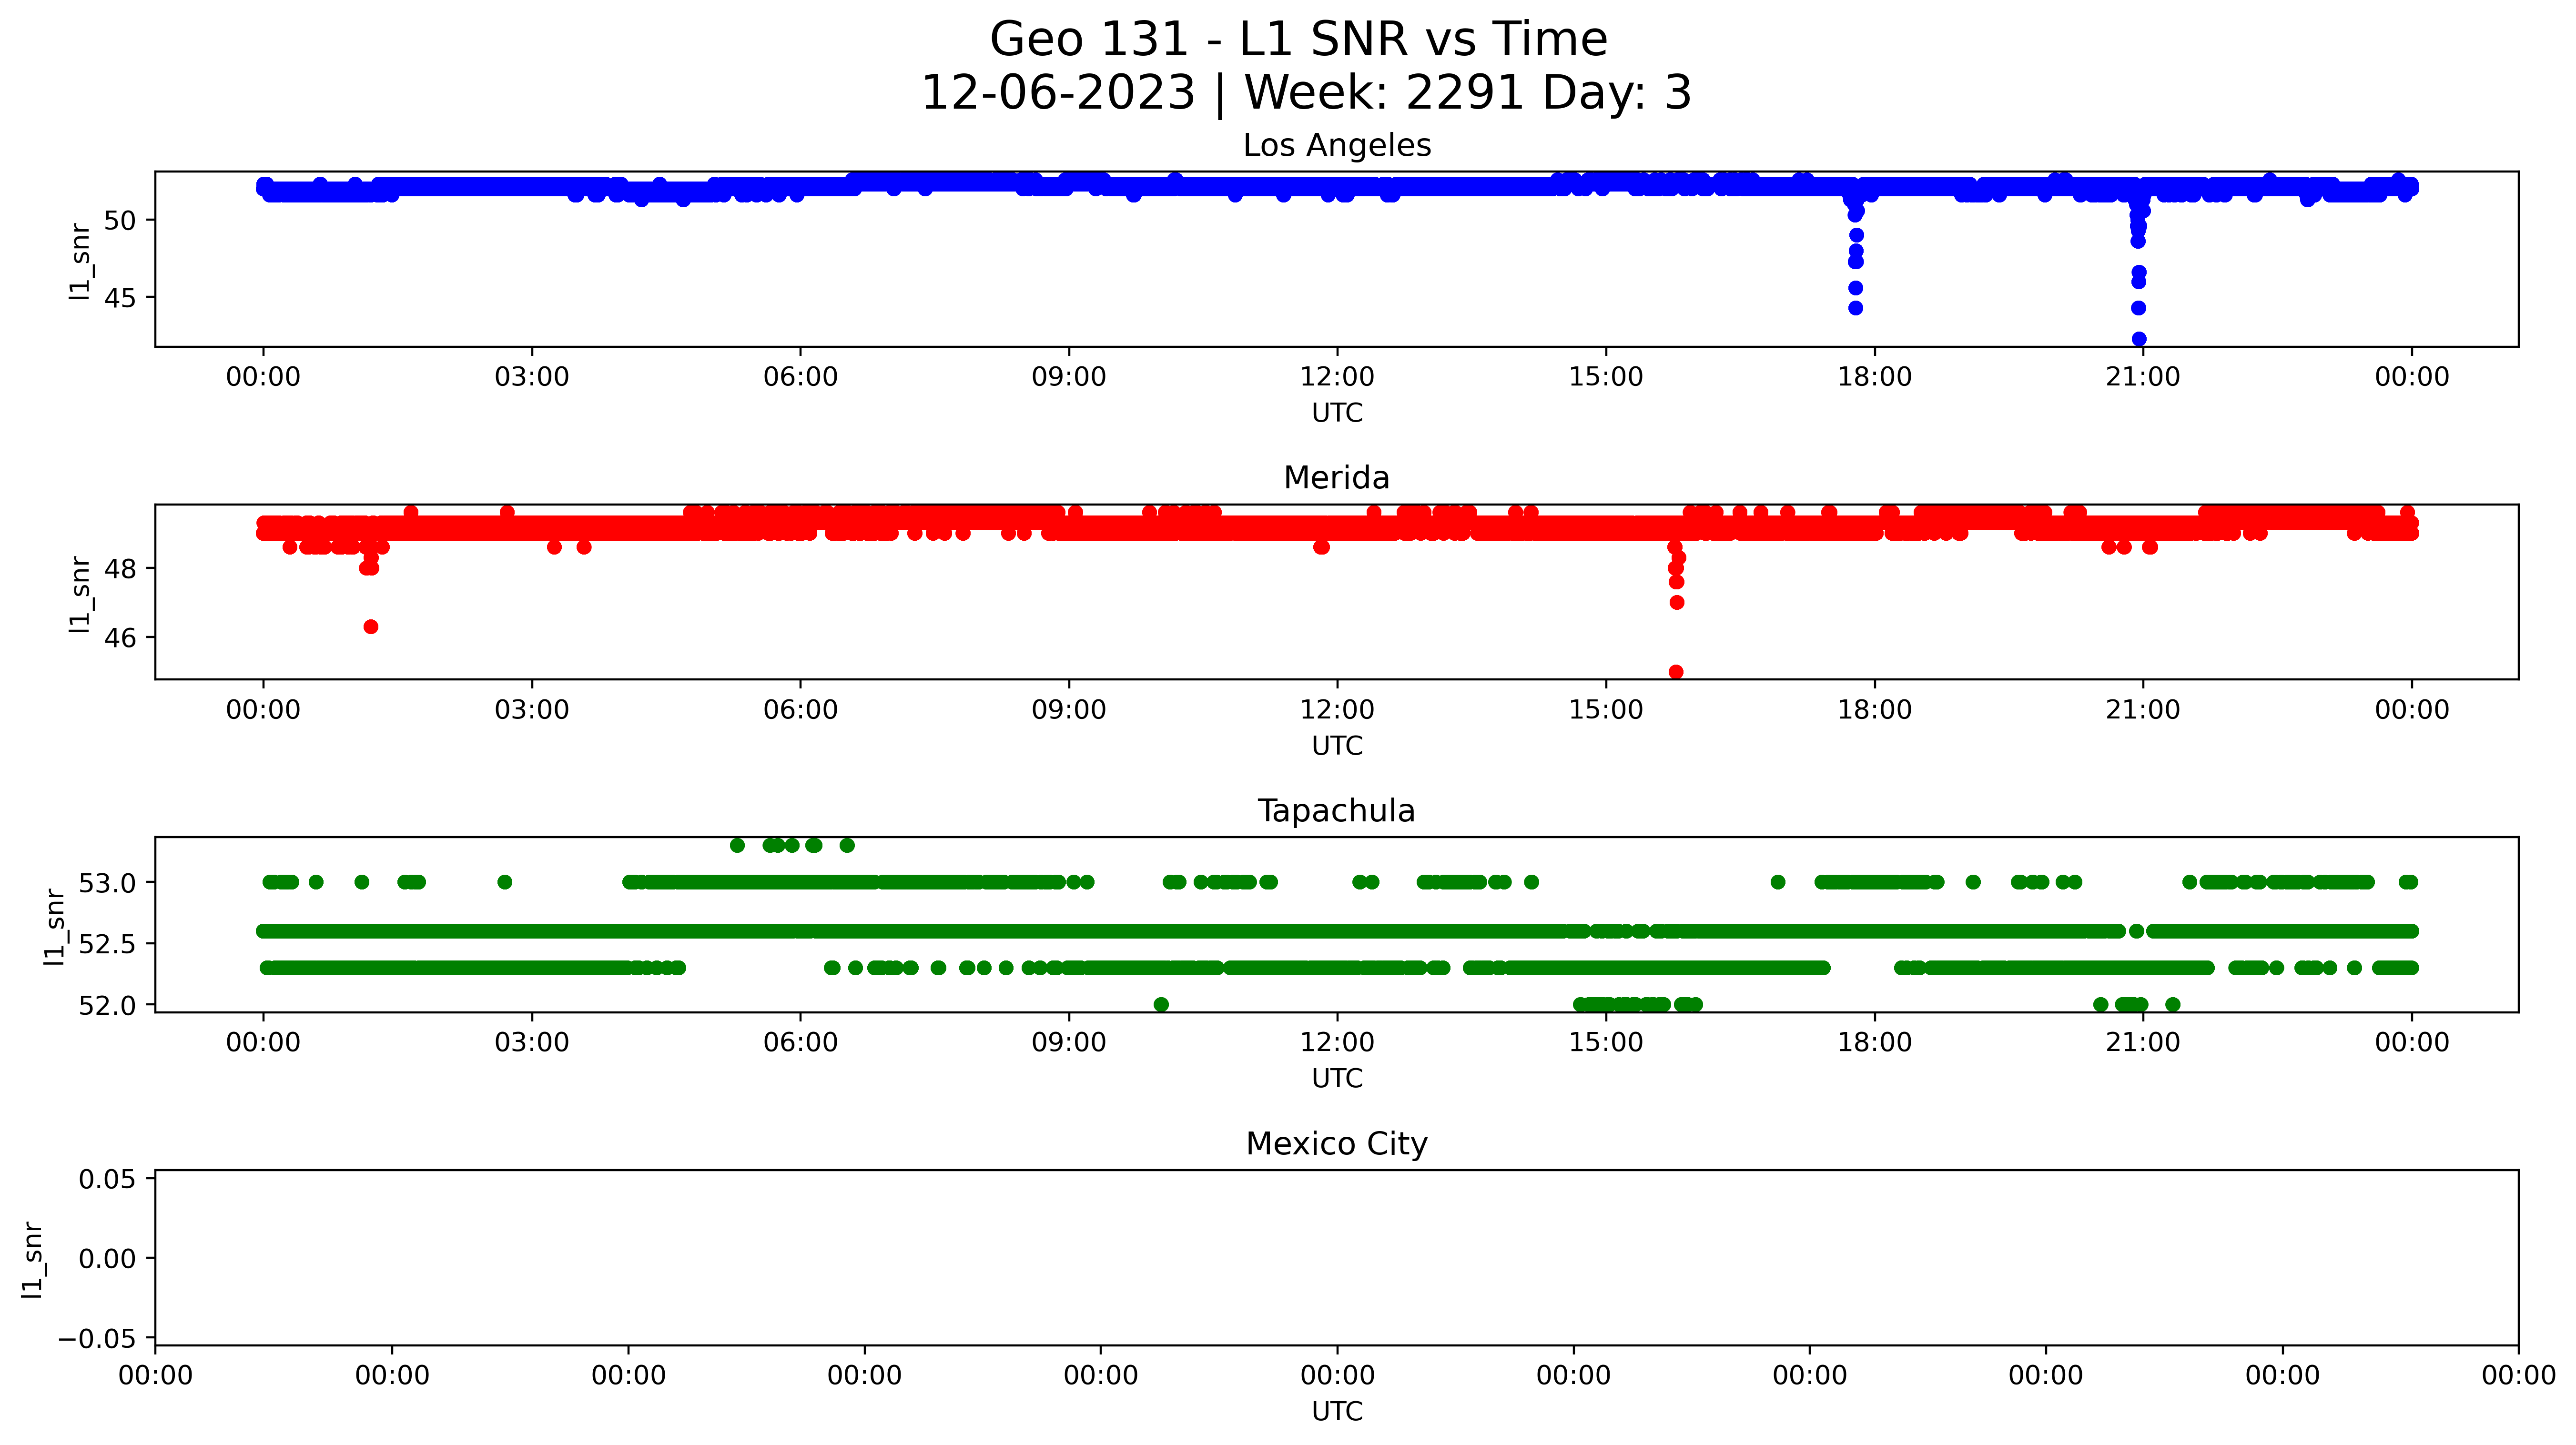Click the '18:00' x-tick of the Los Angeles plot
The height and width of the screenshot is (1445, 2576).
pos(1874,377)
